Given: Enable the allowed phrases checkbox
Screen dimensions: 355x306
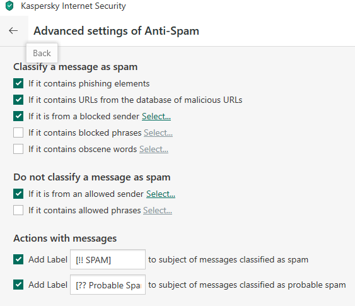Looking at the screenshot, I should [18, 210].
